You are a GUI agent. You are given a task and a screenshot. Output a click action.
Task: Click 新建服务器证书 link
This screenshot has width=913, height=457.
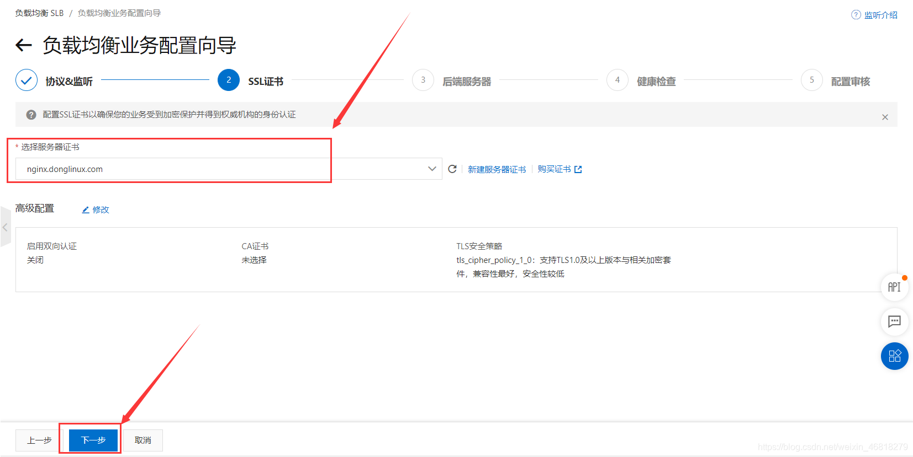click(497, 169)
